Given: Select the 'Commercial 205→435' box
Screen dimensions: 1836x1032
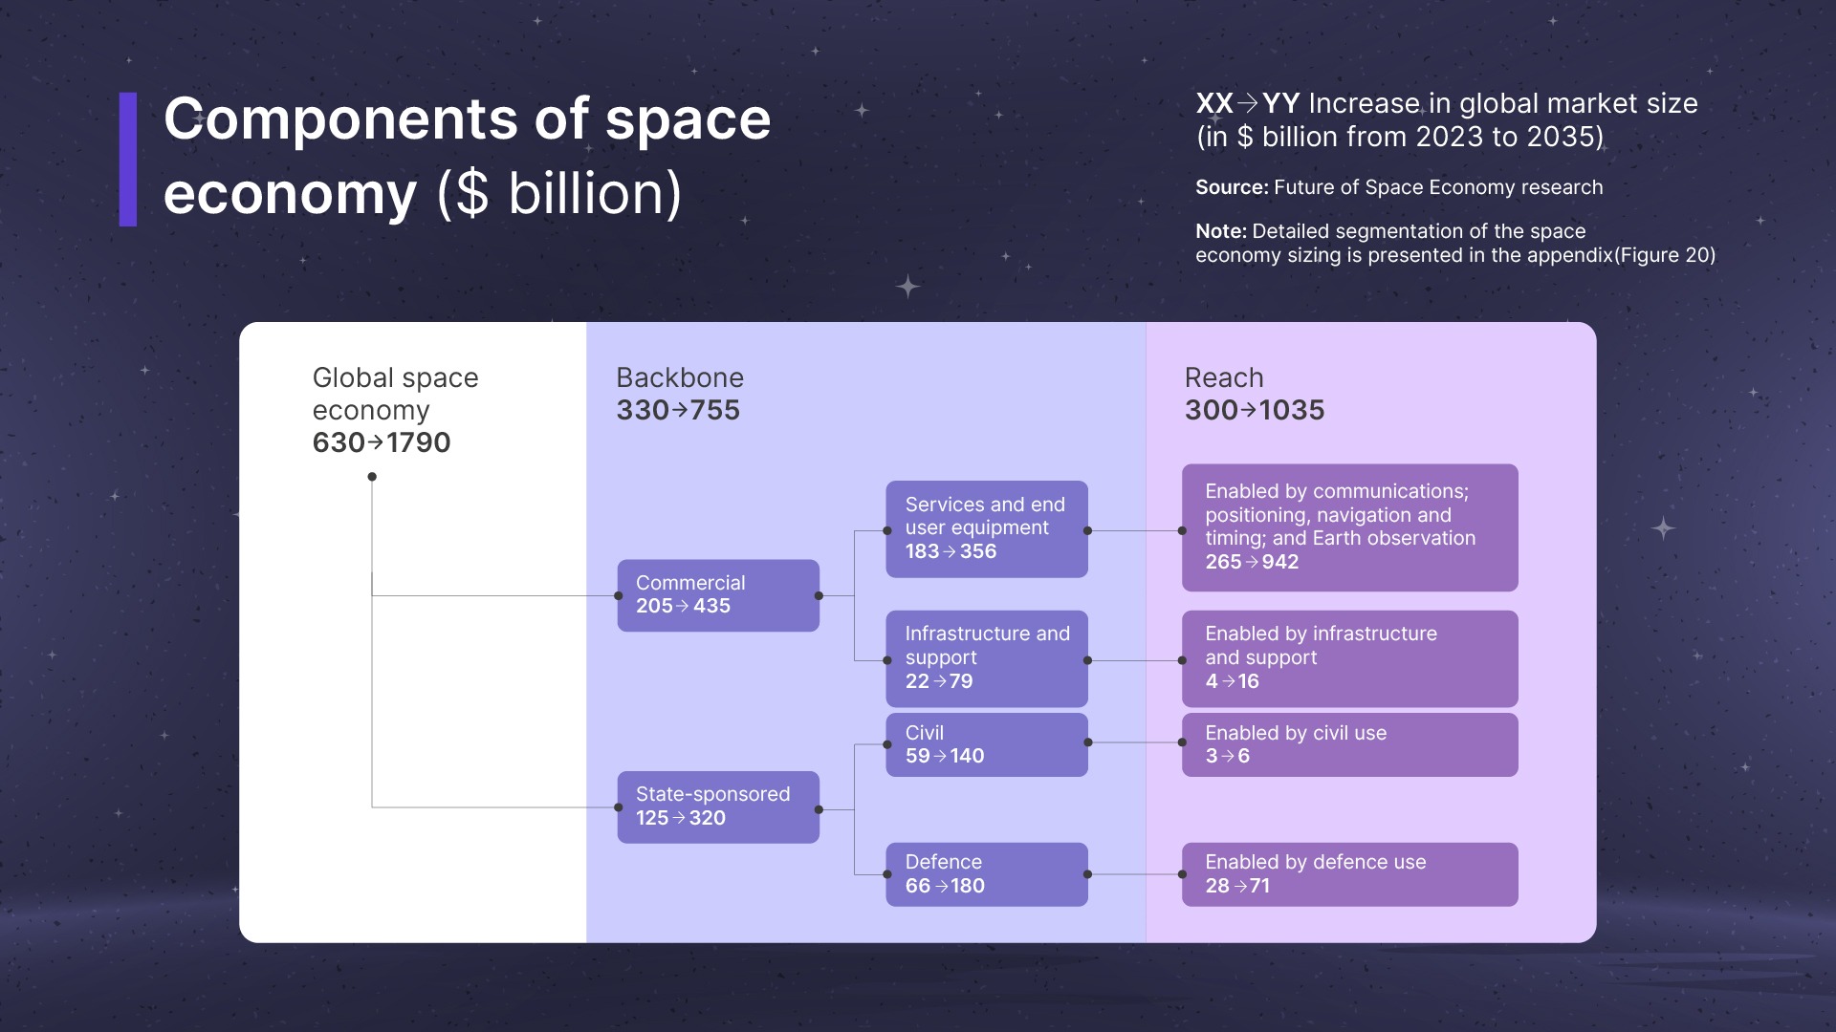Looking at the screenshot, I should click(x=718, y=595).
